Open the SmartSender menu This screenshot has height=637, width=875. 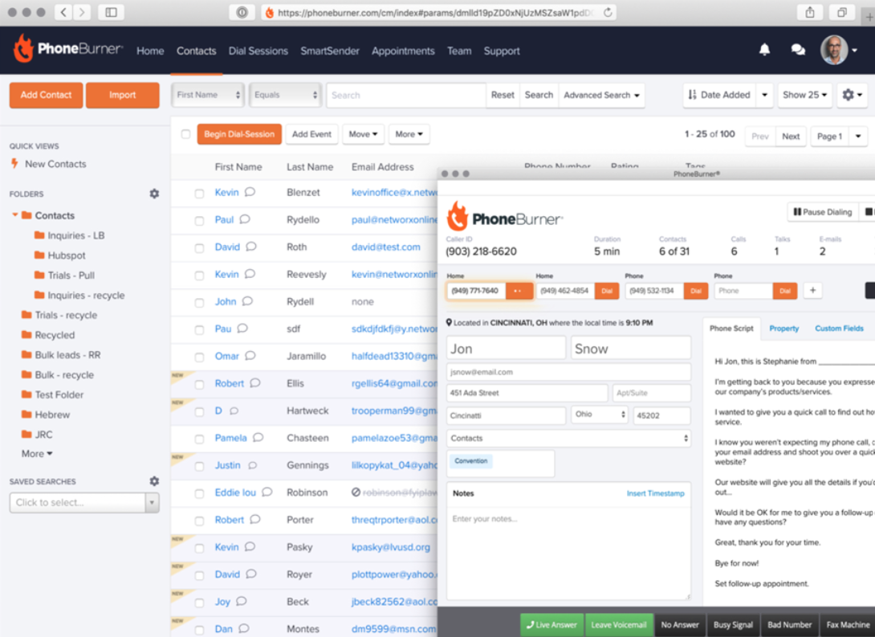330,51
